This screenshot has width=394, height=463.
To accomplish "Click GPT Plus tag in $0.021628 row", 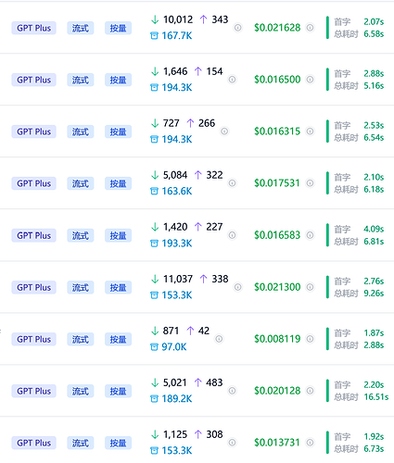I will [33, 28].
